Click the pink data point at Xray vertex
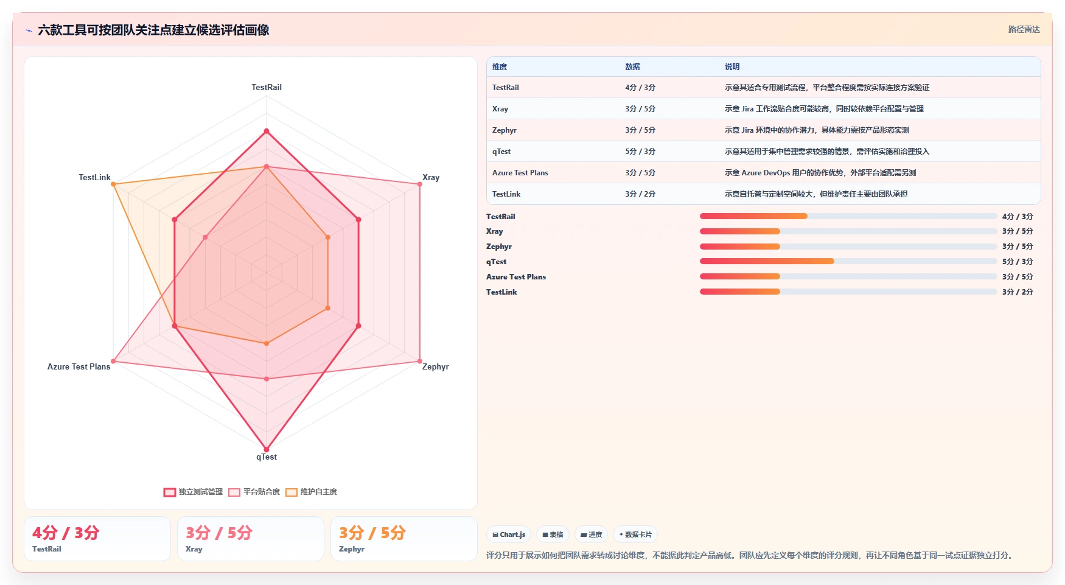 click(419, 184)
